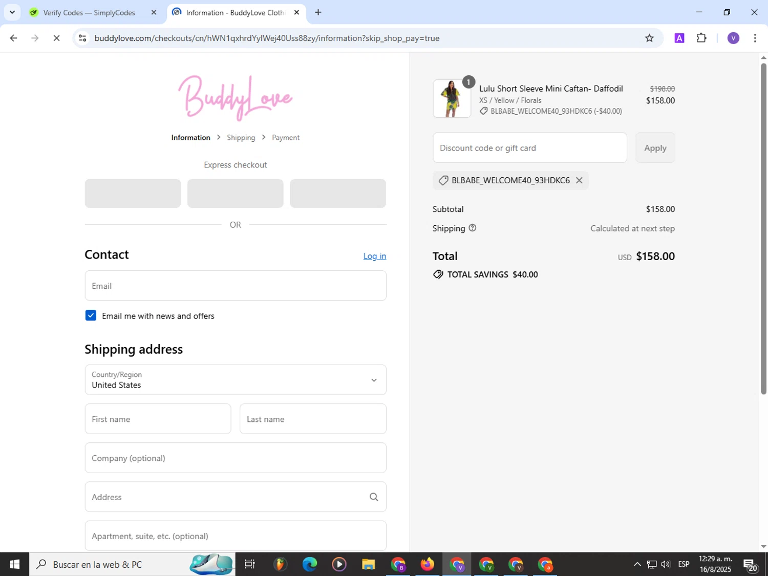Focus the First name field
768x576 pixels.
click(158, 419)
